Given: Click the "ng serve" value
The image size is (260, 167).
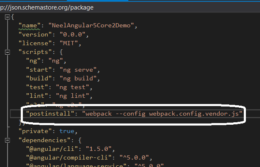Looking at the screenshot, I should tap(78, 70).
